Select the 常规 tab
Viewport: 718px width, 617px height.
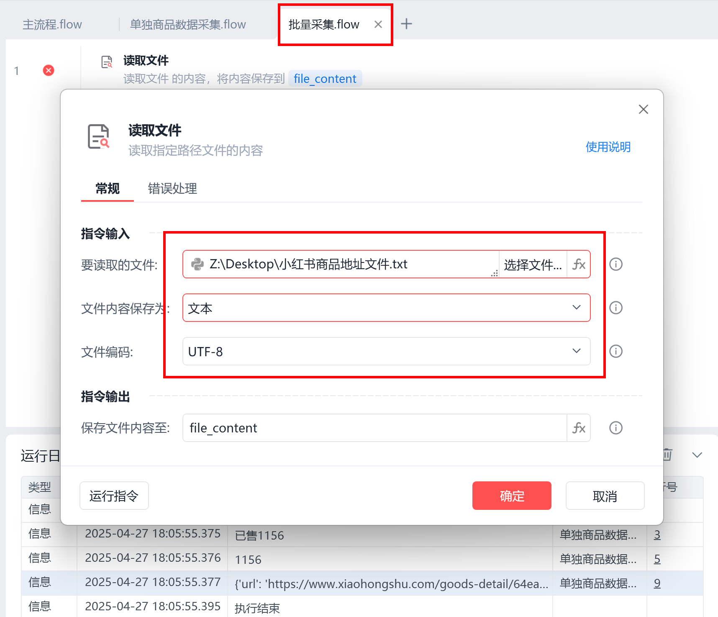point(108,189)
